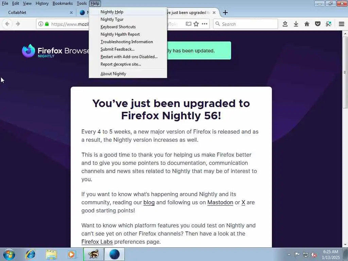Viewport: 348px width, 261px height.
Task: Click the network tray icon
Action: (x=306, y=255)
